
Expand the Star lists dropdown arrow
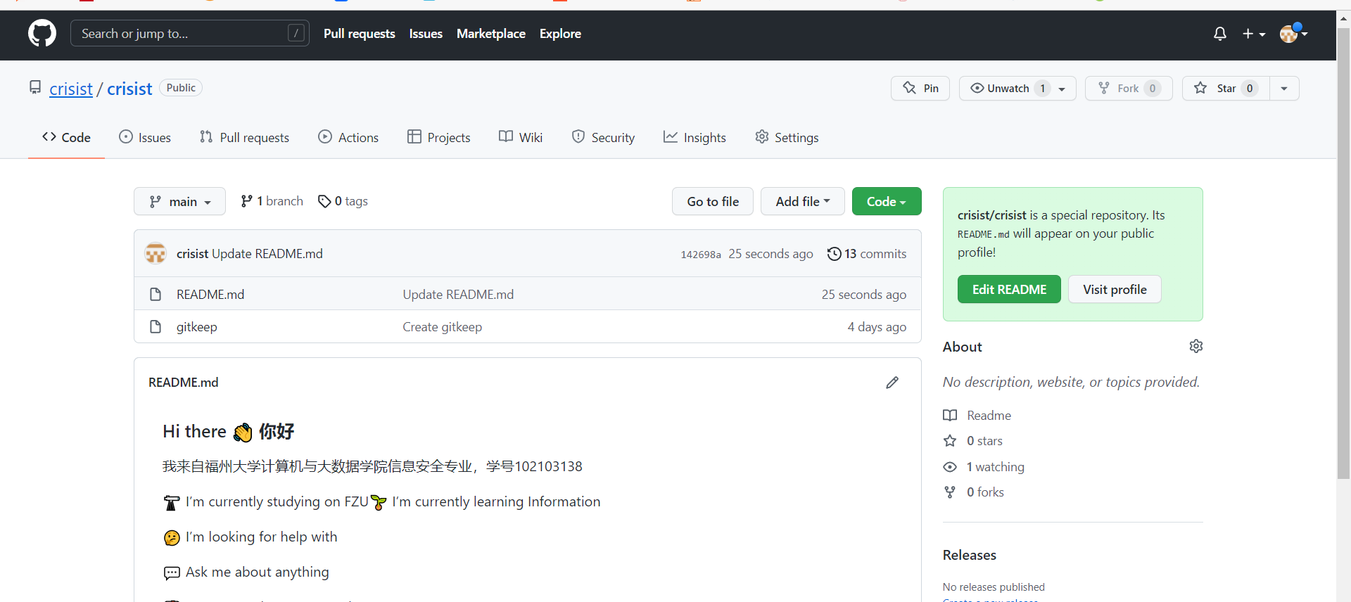click(x=1284, y=89)
